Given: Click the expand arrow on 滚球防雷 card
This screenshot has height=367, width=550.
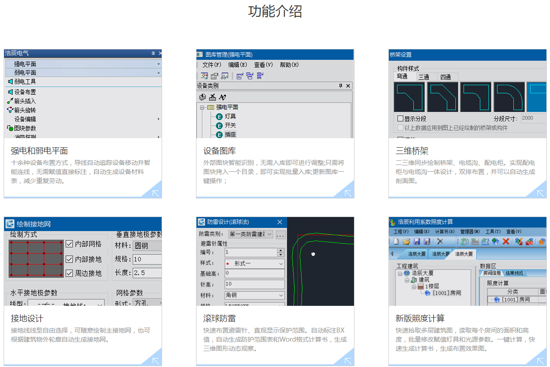Looking at the screenshot, I should tap(348, 361).
